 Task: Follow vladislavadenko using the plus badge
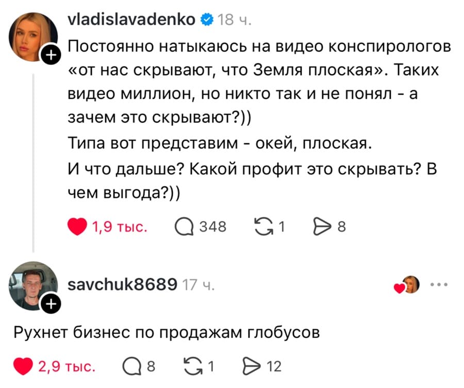51,55
